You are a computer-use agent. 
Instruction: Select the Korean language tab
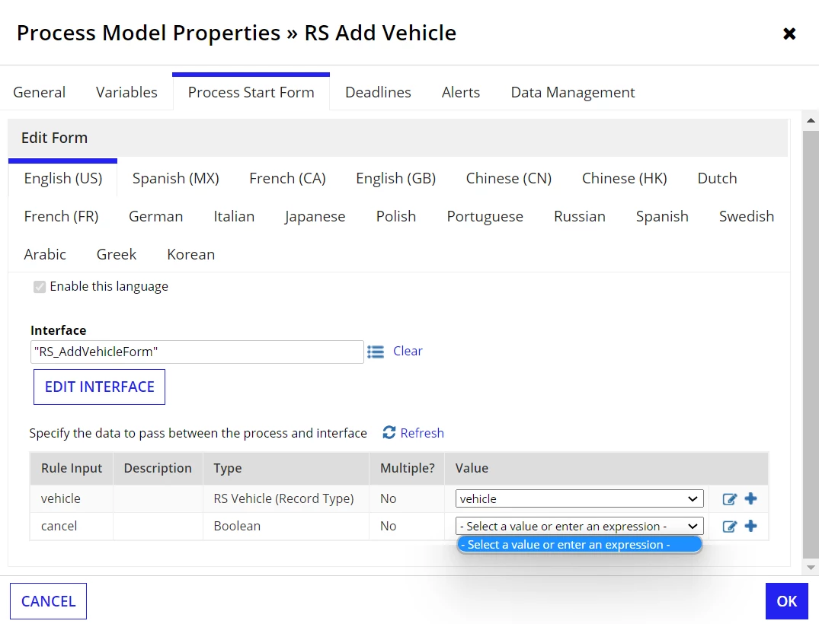(x=190, y=255)
